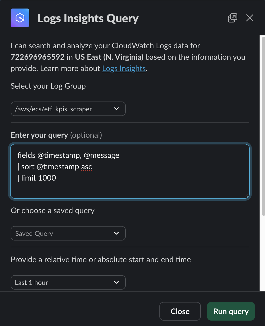Click the chevron arrow of the Log Group selector

click(116, 109)
